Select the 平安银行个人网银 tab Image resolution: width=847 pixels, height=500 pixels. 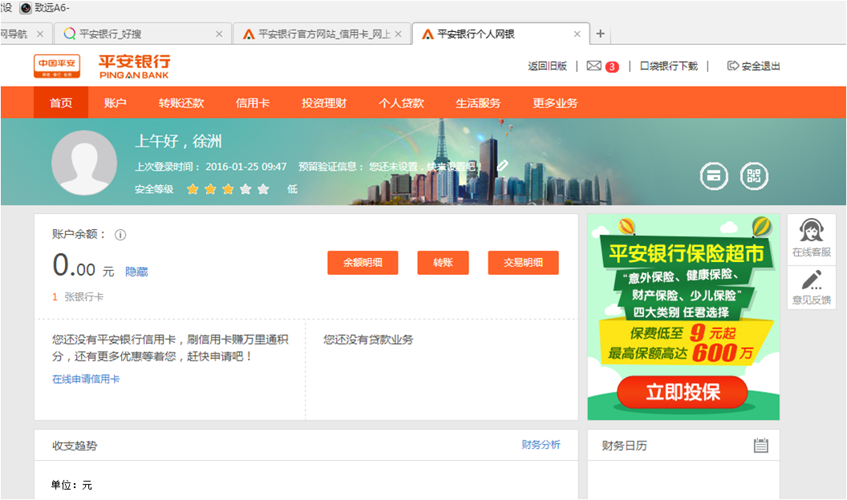pyautogui.click(x=500, y=34)
